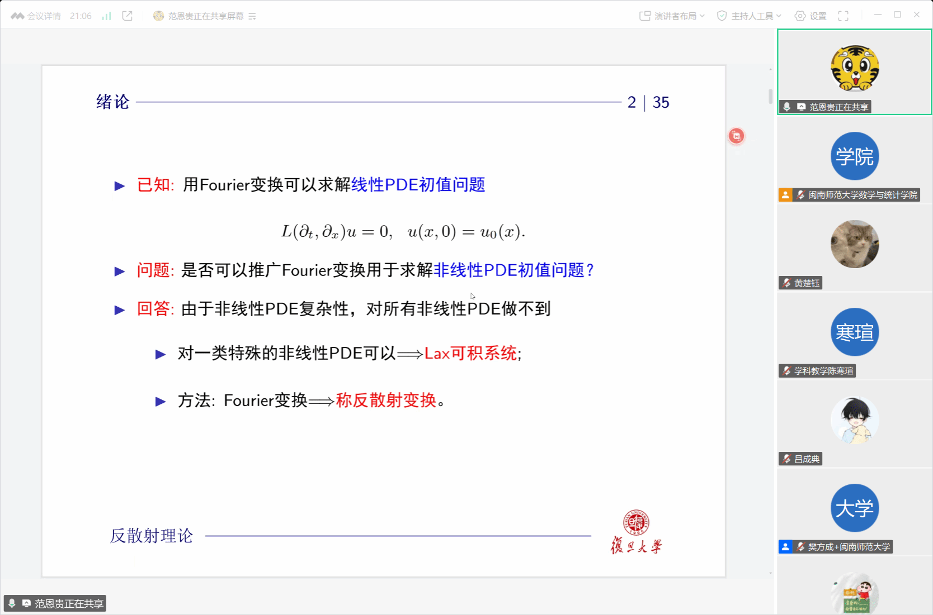Toggle muted mic for 学科教学陈寒瑄
This screenshot has height=615, width=933.
coord(786,371)
